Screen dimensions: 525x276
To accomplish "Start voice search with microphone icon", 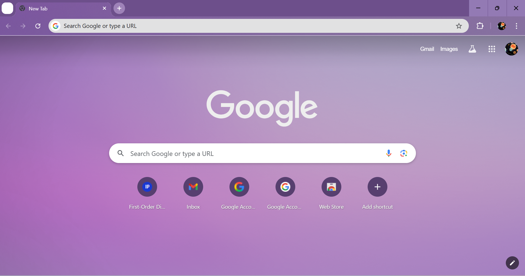I will (x=389, y=153).
